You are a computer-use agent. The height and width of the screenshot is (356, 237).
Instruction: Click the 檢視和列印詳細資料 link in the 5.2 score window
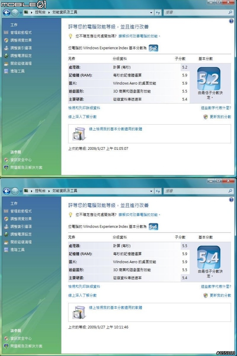pos(84,108)
